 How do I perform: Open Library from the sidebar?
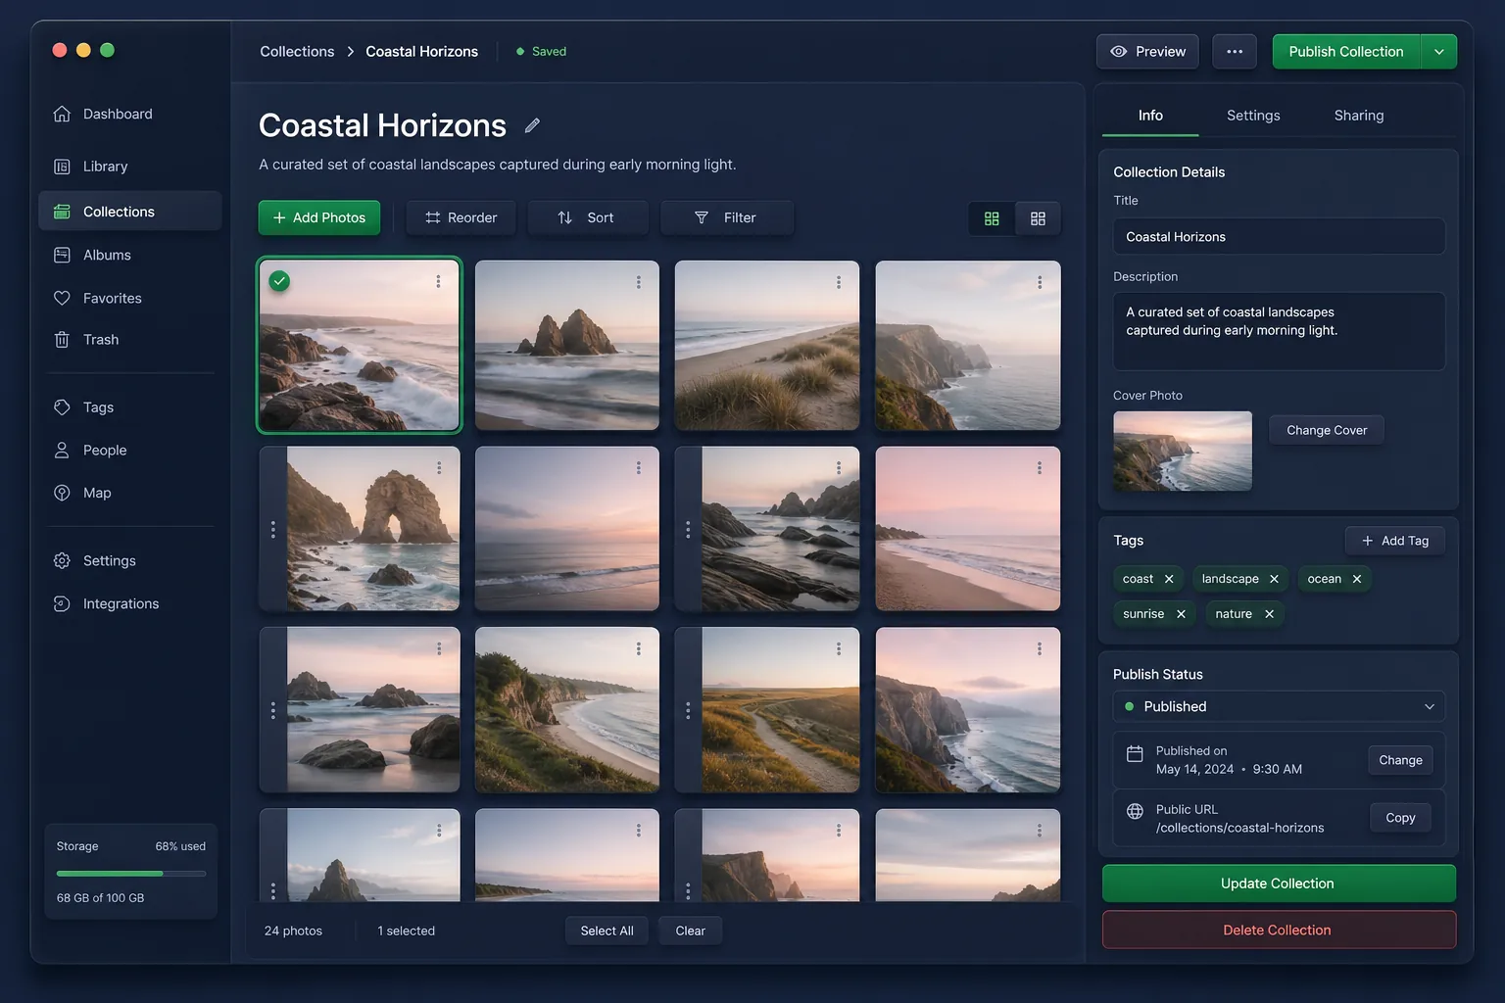(129, 167)
